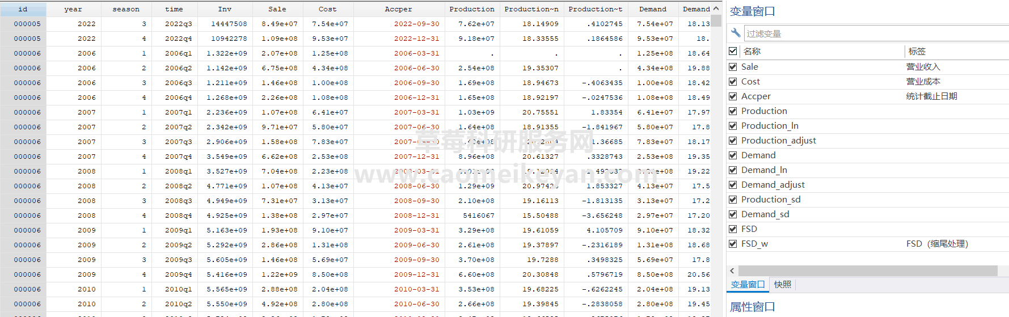The height and width of the screenshot is (317, 1009).
Task: Click the data grid vertical scrollbar thumb
Action: click(716, 20)
